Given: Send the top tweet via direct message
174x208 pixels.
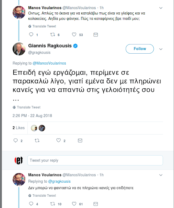Looking at the screenshot, I should pos(96,35).
